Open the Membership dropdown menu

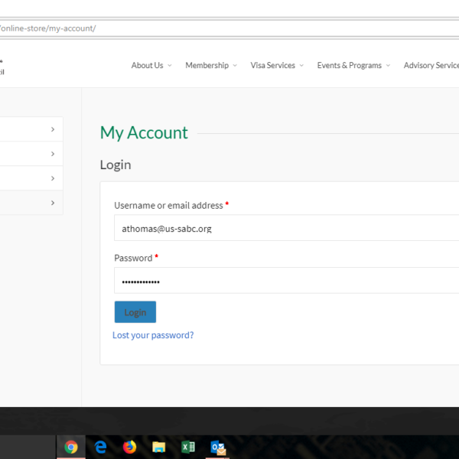210,66
